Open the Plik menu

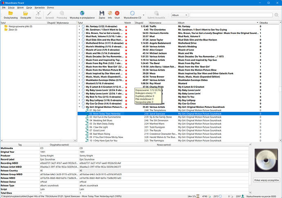(x=4, y=7)
